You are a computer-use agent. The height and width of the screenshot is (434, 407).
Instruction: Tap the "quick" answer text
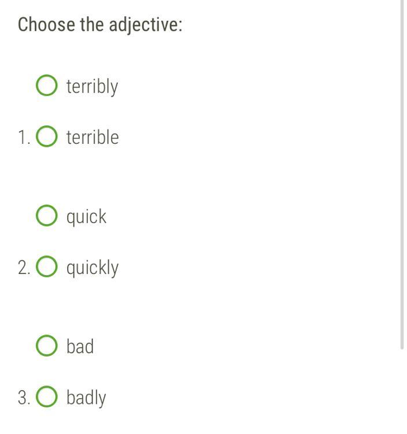tap(86, 217)
